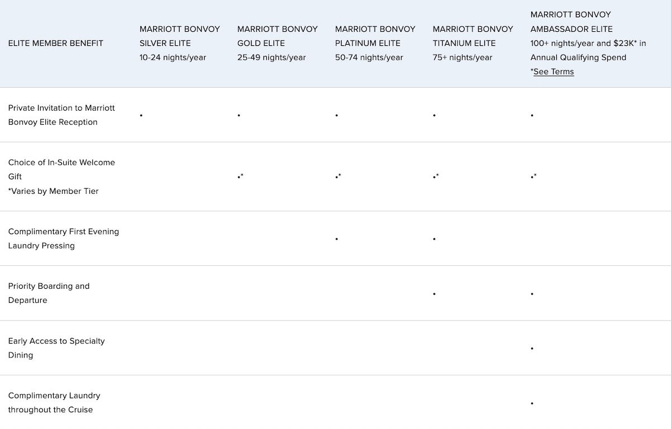Click the Ambassador bullet for Laundry throughout Cruise
Screen dimensions: 671x429
coord(532,403)
